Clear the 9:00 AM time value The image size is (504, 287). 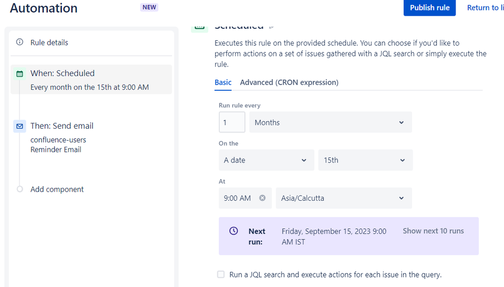click(262, 198)
